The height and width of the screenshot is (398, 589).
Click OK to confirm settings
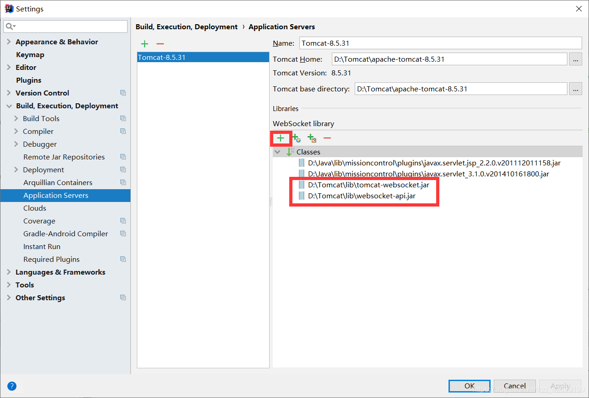click(x=470, y=386)
